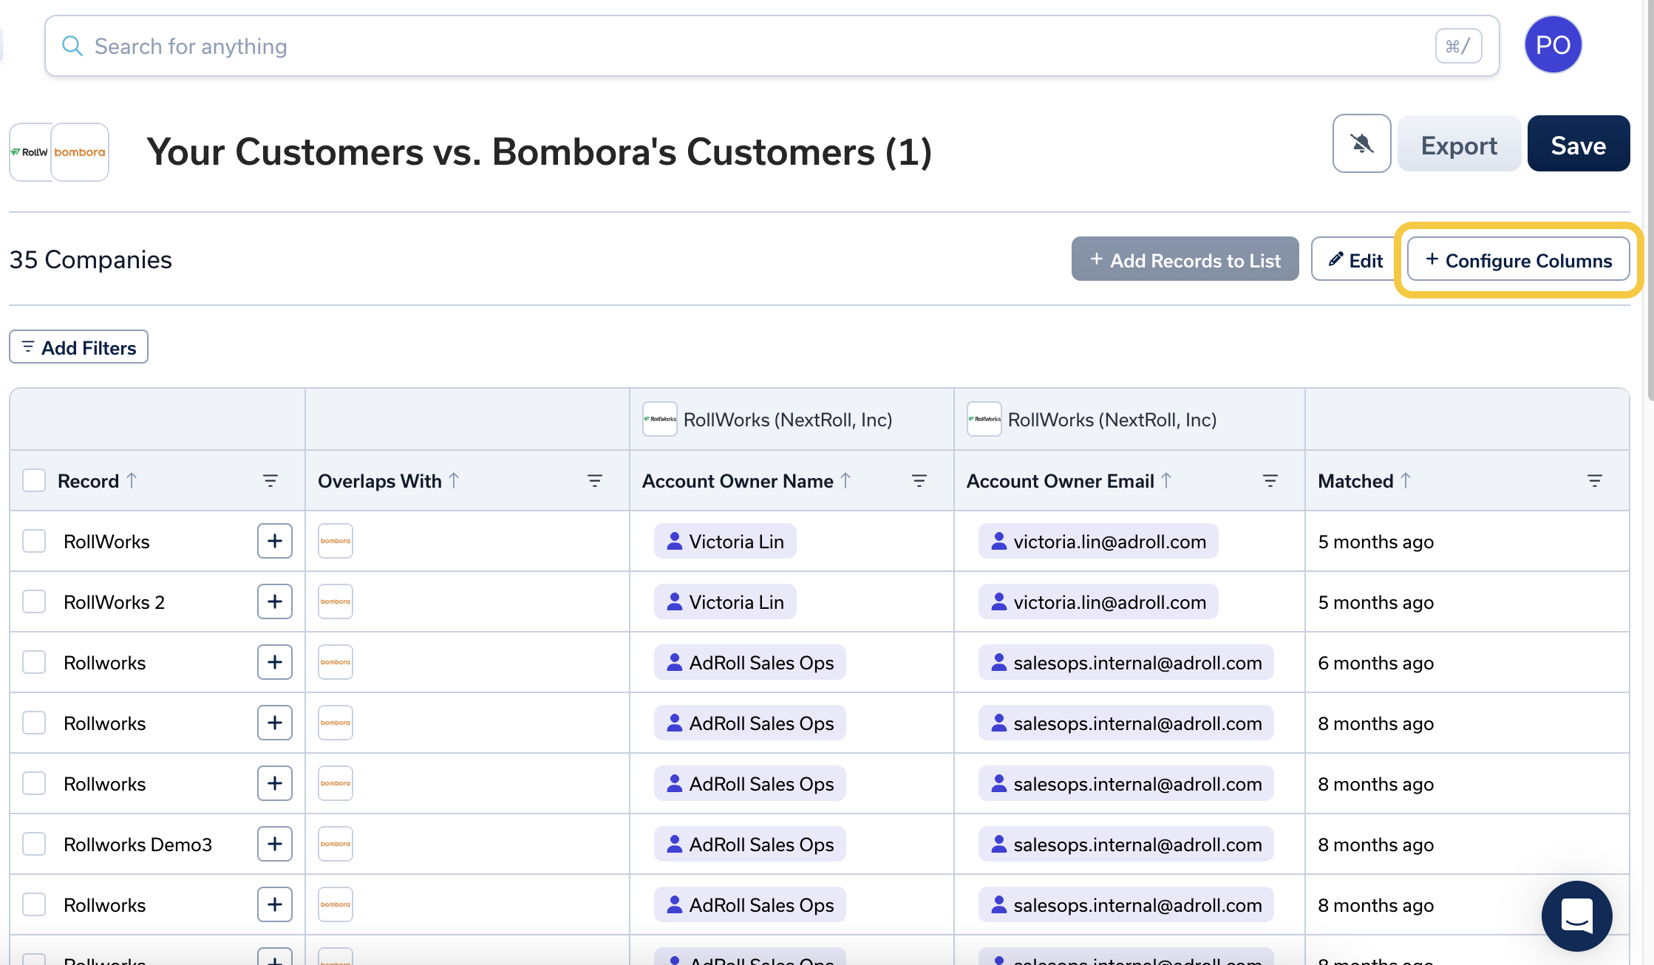Open Configure Columns panel
The width and height of the screenshot is (1654, 965).
click(1518, 260)
